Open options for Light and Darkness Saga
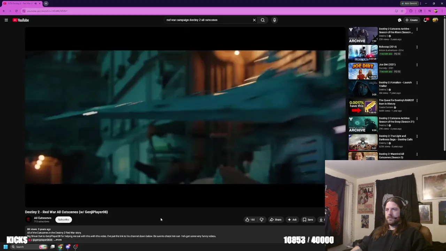Viewport: 446px width, 251px height. (417, 136)
